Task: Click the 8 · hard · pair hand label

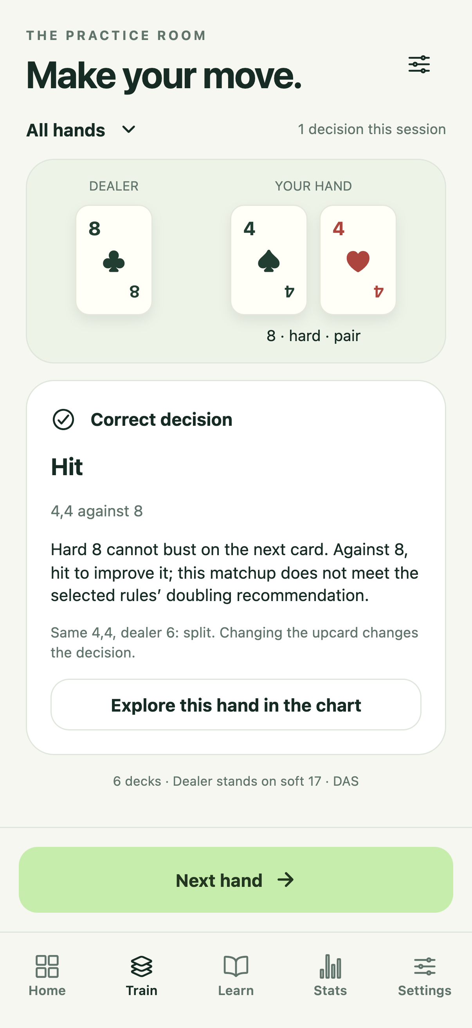Action: 313,336
